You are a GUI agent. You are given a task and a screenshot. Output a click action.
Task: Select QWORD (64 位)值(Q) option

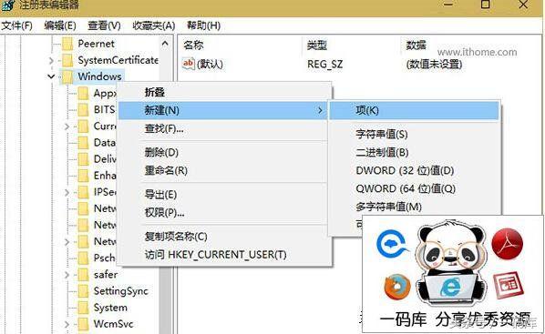(x=414, y=188)
